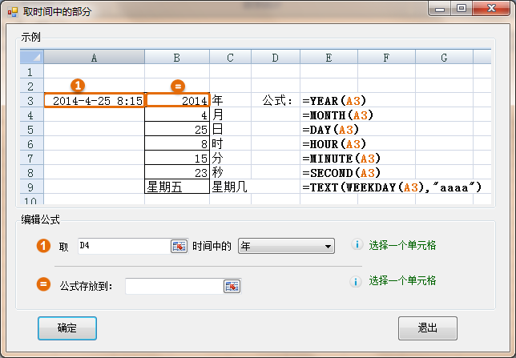
Task: Open the 年 time-part dropdown
Action: point(286,246)
